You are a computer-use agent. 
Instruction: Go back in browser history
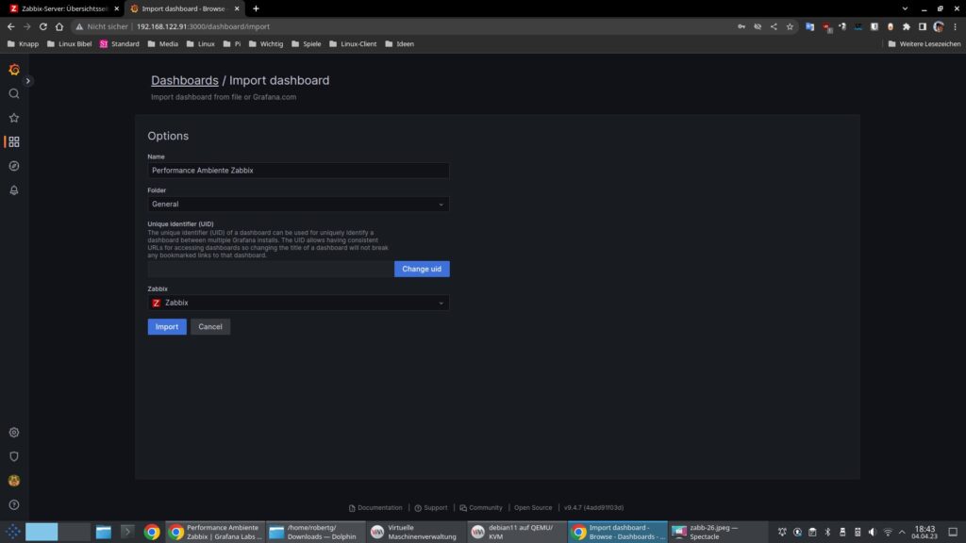coord(11,26)
